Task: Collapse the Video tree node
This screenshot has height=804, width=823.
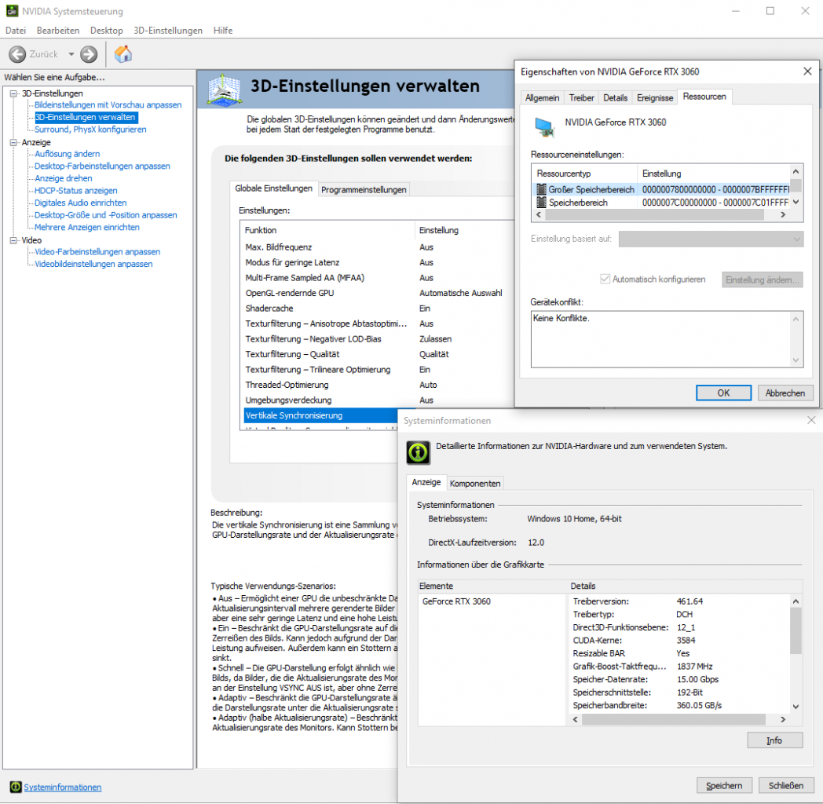Action: point(13,240)
